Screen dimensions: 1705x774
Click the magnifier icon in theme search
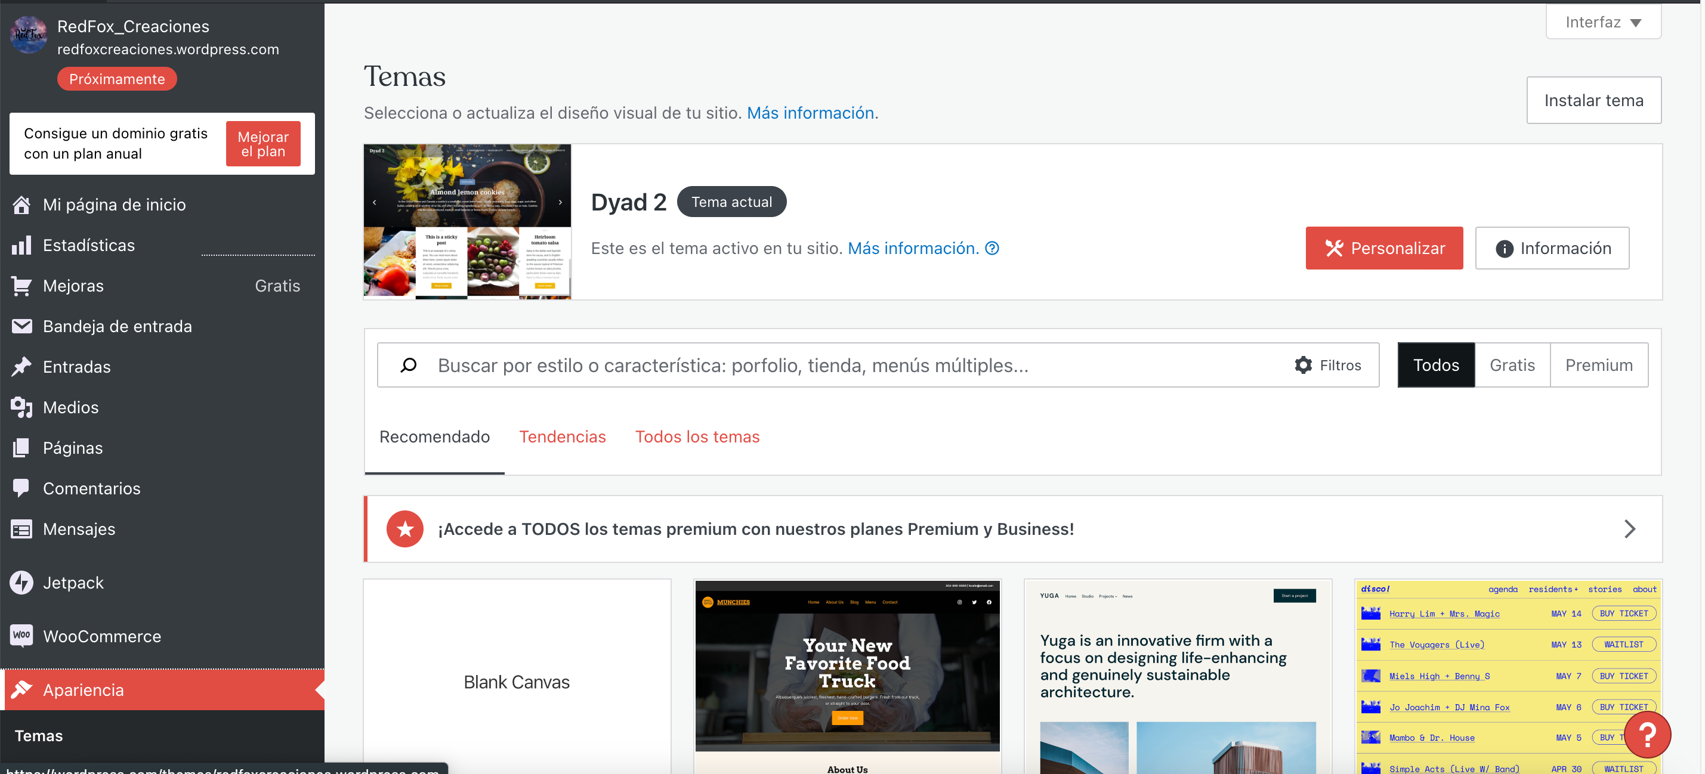coord(409,365)
